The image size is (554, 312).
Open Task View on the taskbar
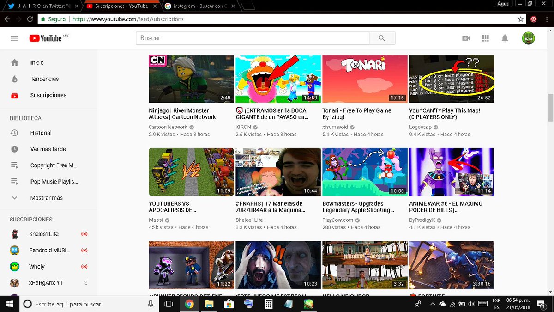(169, 304)
